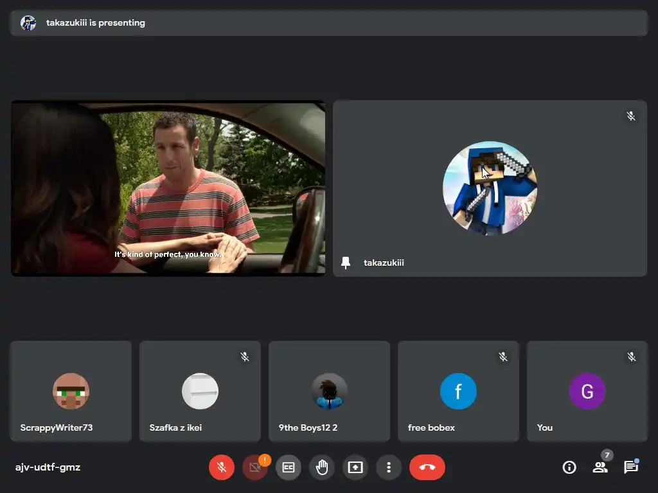The image size is (658, 493).
Task: Click the 'takazukiii' name on the pinned tile
Action: [x=384, y=263]
